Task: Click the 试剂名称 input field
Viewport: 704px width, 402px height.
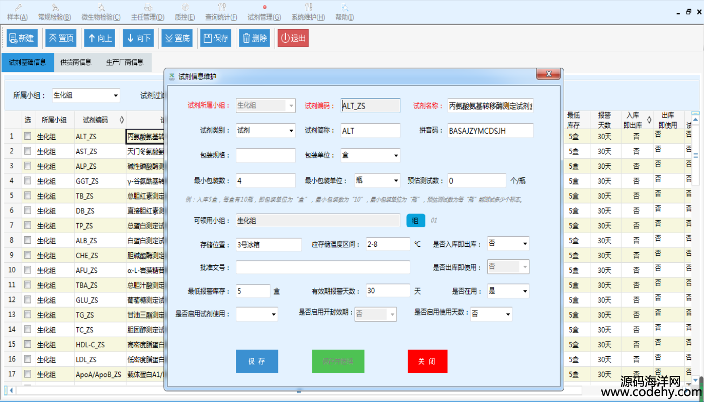Action: point(490,106)
